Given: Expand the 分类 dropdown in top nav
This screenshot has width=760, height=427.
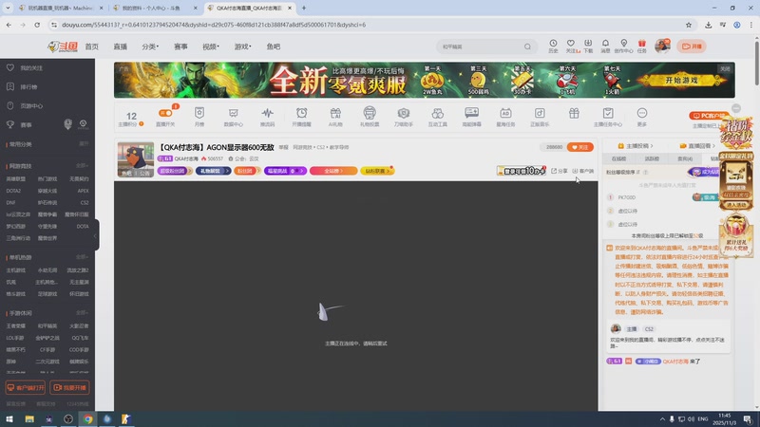Looking at the screenshot, I should pos(150,46).
